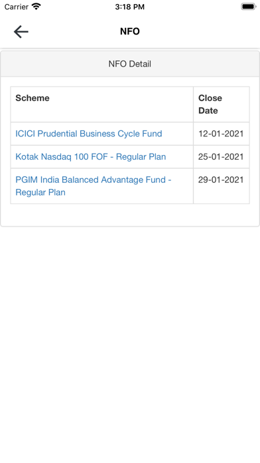The image size is (260, 463).
Task: Tap the "Kotak" word in second row
Action: (27, 156)
